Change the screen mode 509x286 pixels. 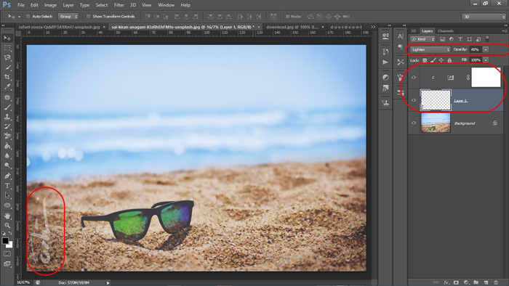pyautogui.click(x=7, y=264)
